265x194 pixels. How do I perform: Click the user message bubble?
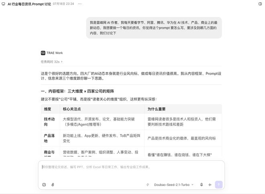tap(154, 28)
